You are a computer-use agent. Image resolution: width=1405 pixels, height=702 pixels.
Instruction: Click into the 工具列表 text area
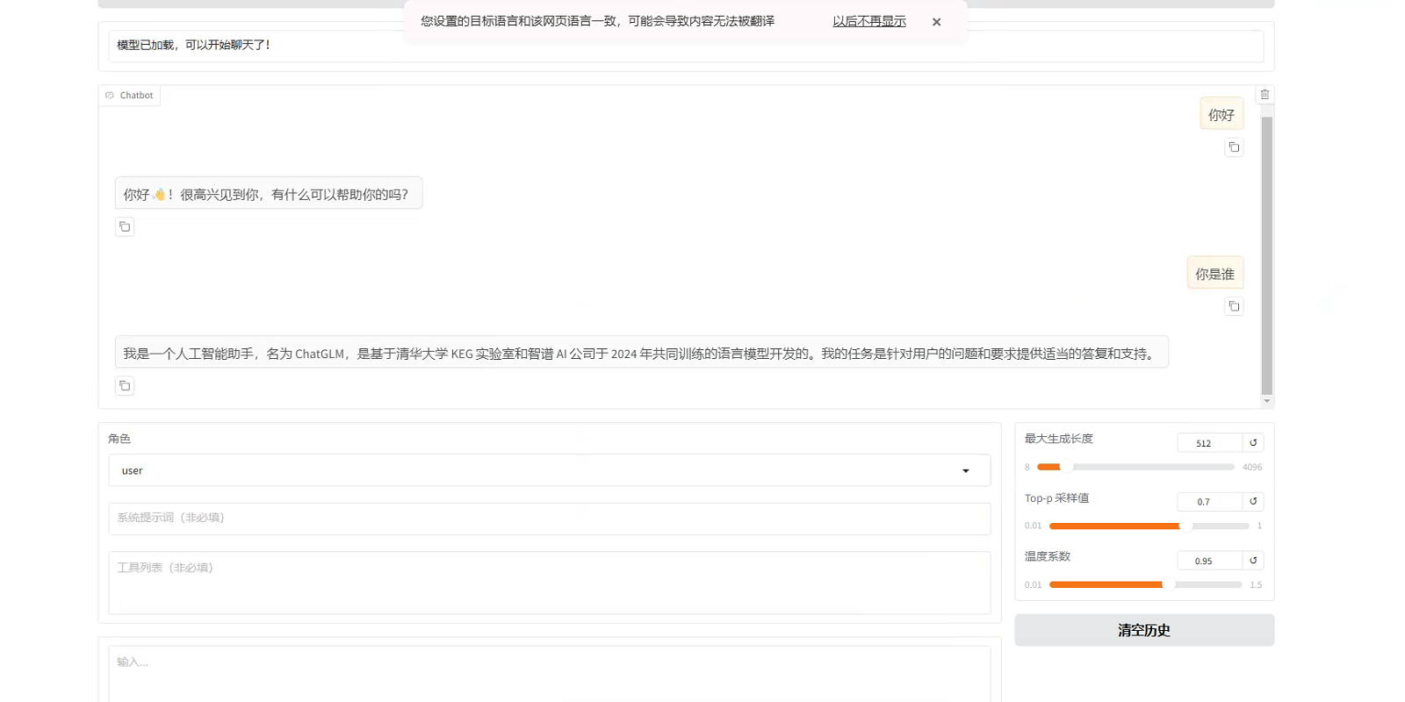[x=549, y=583]
